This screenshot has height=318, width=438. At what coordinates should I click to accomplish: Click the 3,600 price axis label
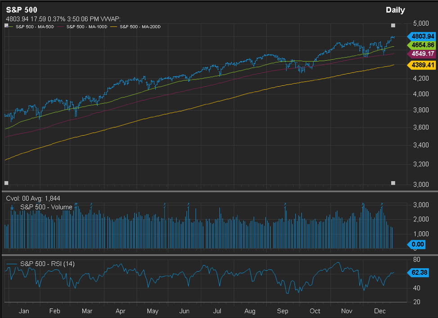pyautogui.click(x=420, y=127)
